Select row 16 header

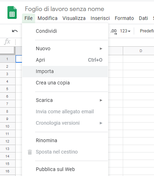7,171
